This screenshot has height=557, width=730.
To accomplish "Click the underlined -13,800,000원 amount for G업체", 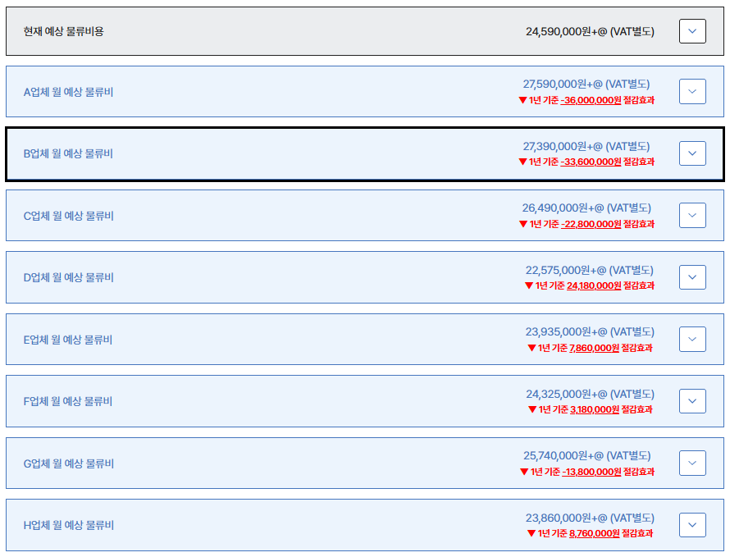I will (591, 472).
